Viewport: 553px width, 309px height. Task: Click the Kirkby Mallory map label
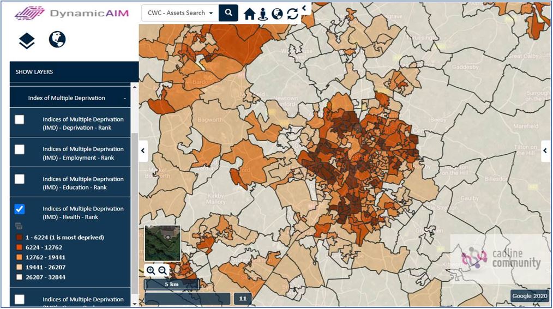pos(215,199)
